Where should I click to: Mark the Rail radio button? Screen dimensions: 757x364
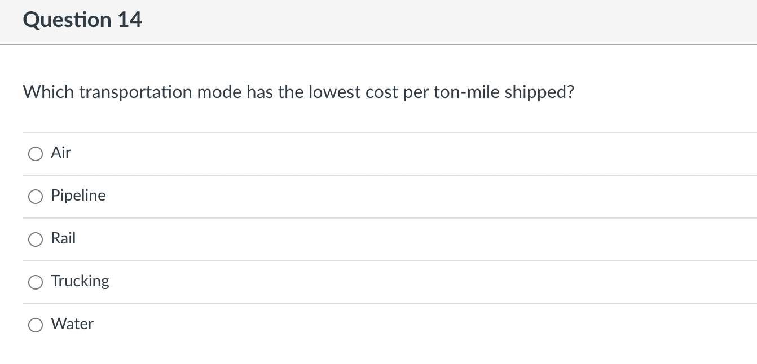pyautogui.click(x=36, y=239)
